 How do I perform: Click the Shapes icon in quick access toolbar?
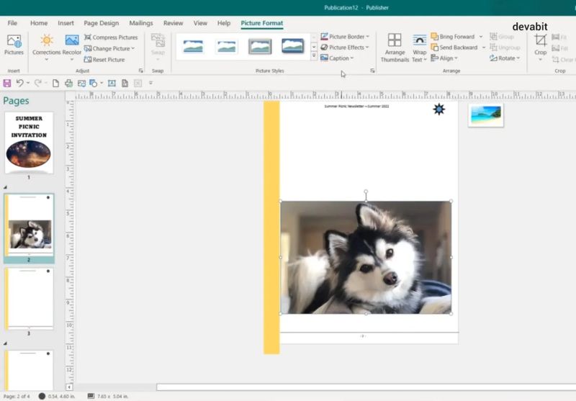(x=94, y=84)
